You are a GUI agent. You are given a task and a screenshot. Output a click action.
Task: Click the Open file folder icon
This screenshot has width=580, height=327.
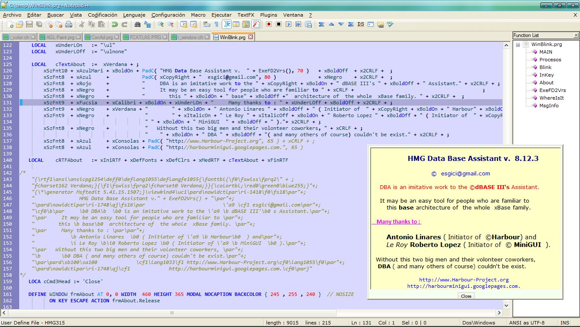click(x=20, y=24)
